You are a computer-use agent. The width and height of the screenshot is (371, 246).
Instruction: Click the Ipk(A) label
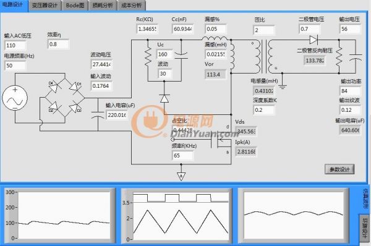click(242, 142)
